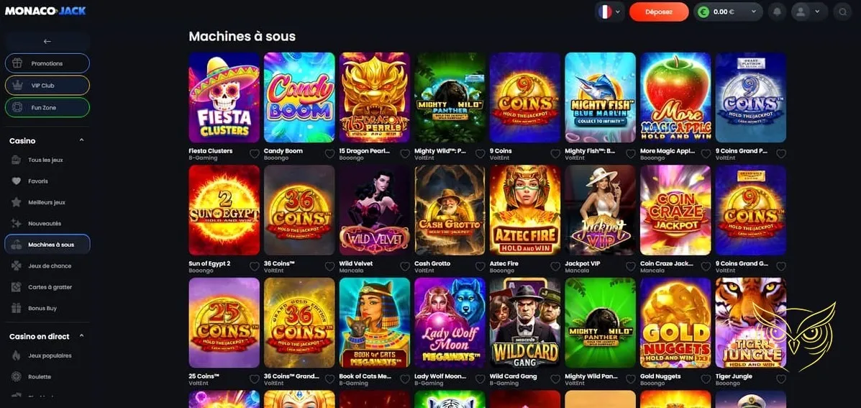Favorite Fiesta Clusters with heart

pos(254,154)
